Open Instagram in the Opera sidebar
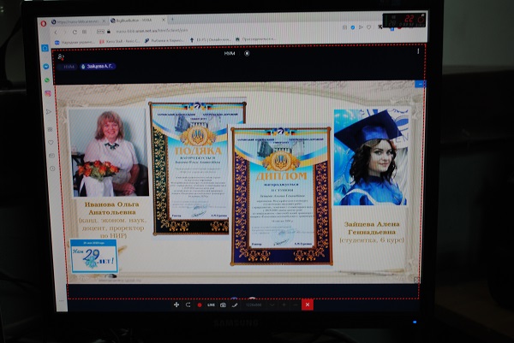514x343 pixels. click(x=47, y=92)
